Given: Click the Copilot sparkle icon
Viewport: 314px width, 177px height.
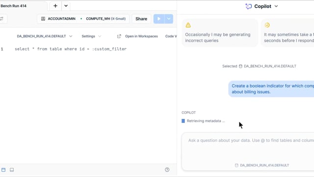Looking at the screenshot, I should click(x=249, y=6).
